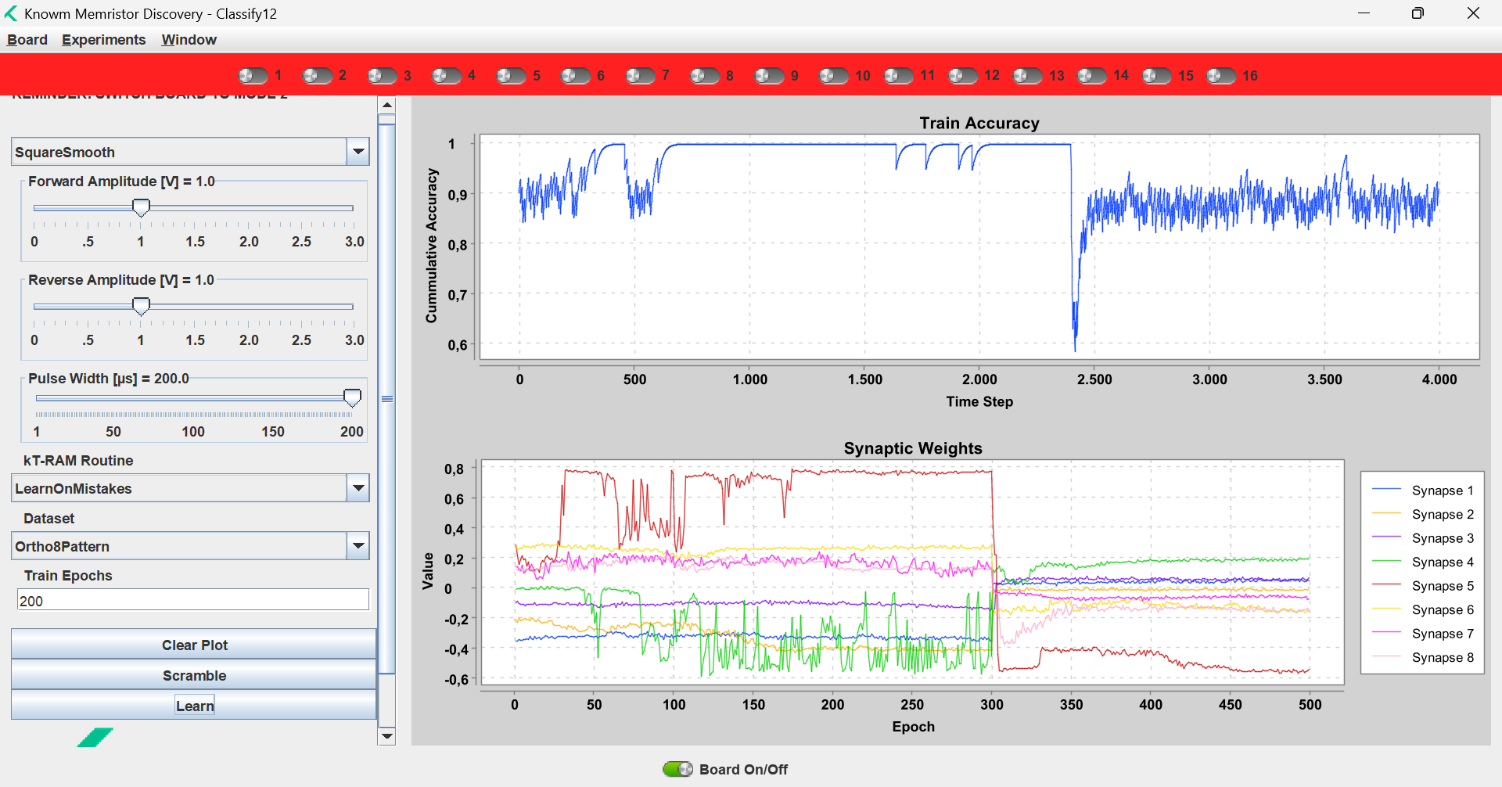This screenshot has height=787, width=1502.
Task: Toggle memristor switch 2
Action: (x=317, y=75)
